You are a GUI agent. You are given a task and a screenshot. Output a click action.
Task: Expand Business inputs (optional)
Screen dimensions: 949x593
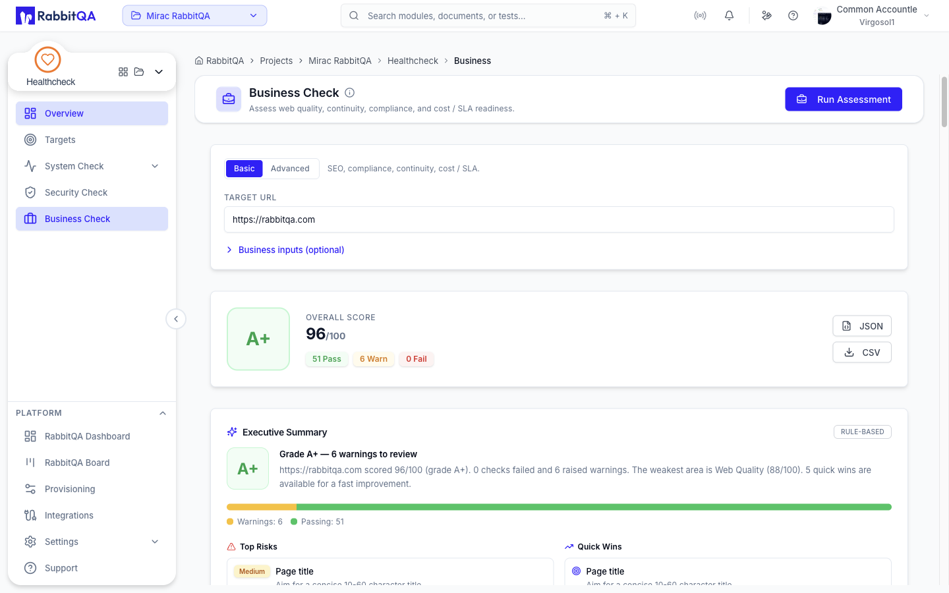[x=285, y=250]
